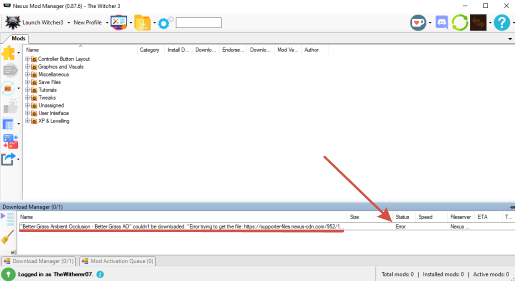Screen dimensions: 515x281
Task: Open dropdown arrow beside the tools monitor icon
Action: pos(131,23)
